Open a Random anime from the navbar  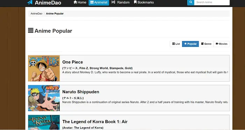point(120,2)
